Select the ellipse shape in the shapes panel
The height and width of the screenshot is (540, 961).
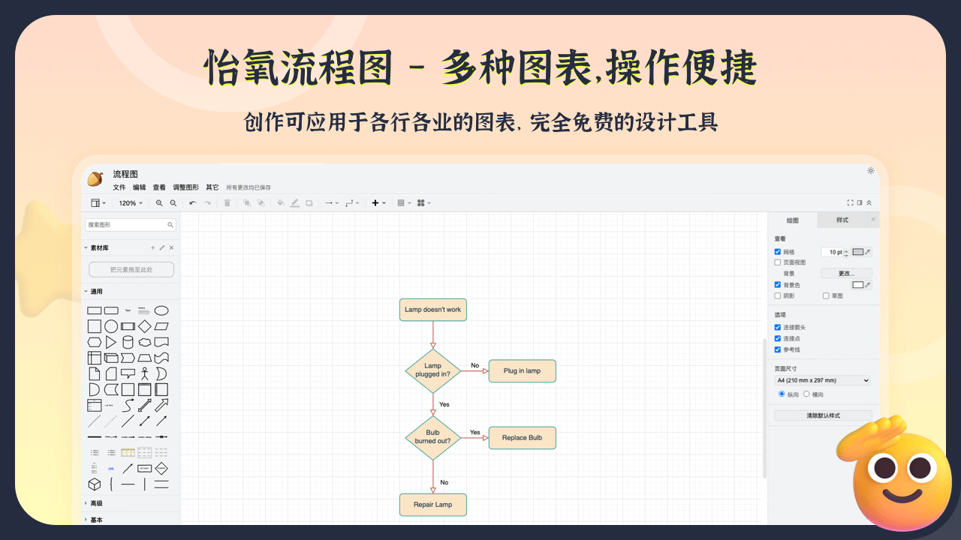click(161, 310)
